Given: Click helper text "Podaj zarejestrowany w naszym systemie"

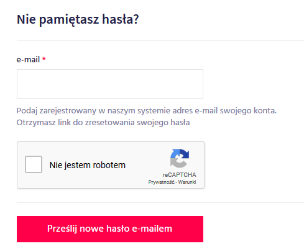Looking at the screenshot, I should 93,111.
